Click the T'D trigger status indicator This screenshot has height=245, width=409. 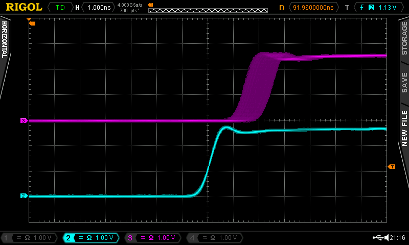[x=60, y=8]
